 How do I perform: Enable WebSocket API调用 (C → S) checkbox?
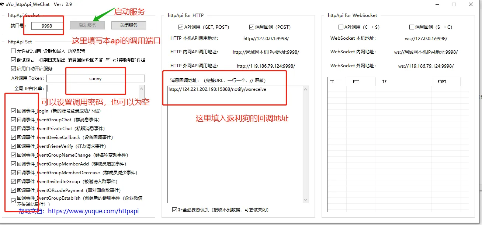point(341,27)
